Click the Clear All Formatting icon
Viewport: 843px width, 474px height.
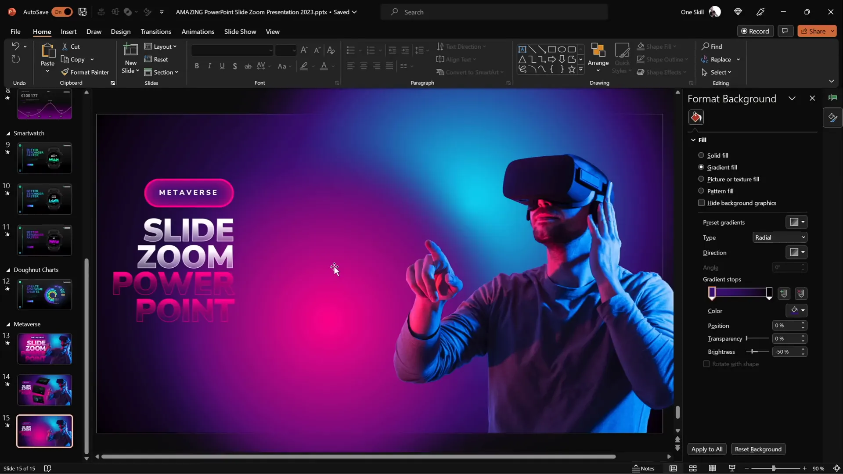(x=331, y=50)
